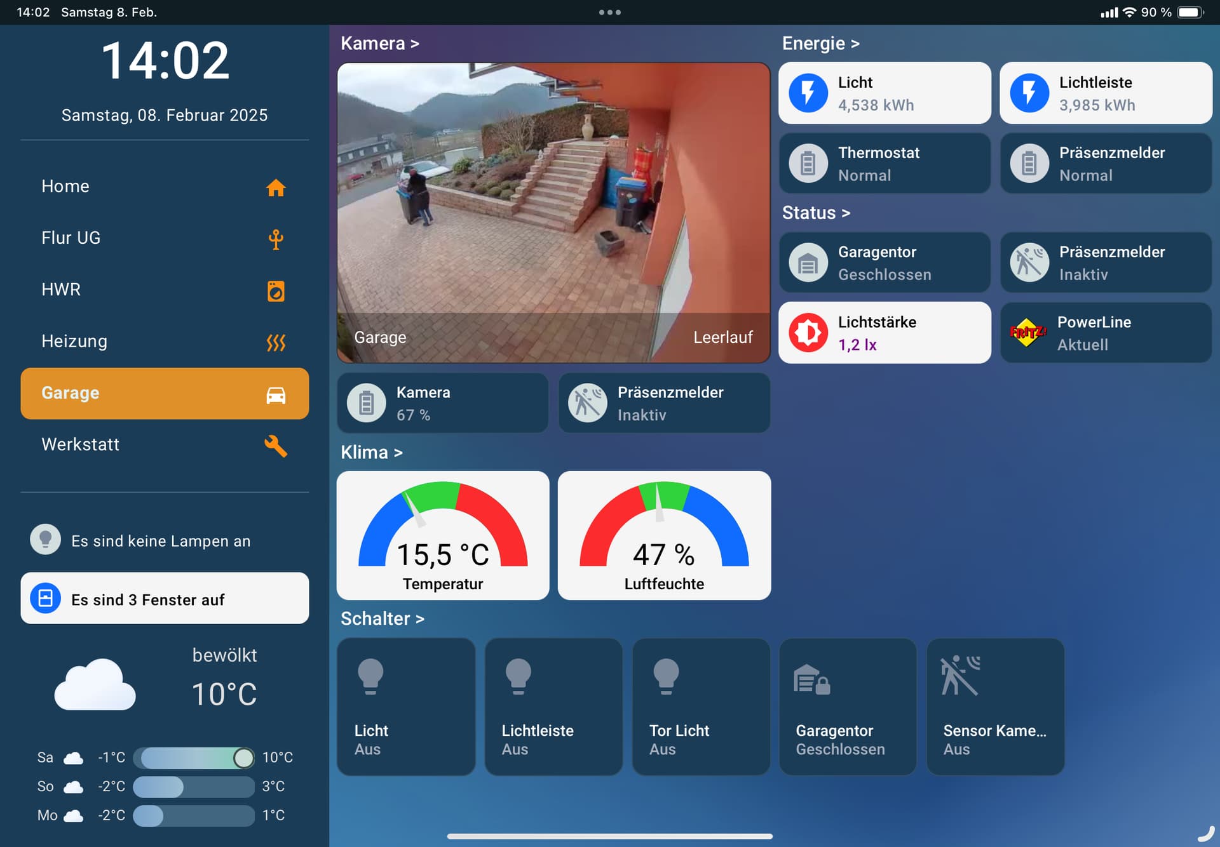Click the Lichtleiste energy lightning icon
The width and height of the screenshot is (1220, 847).
[x=1029, y=93]
